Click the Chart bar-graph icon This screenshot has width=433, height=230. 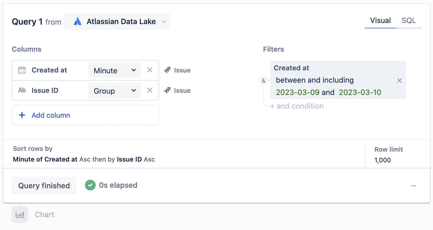(20, 214)
